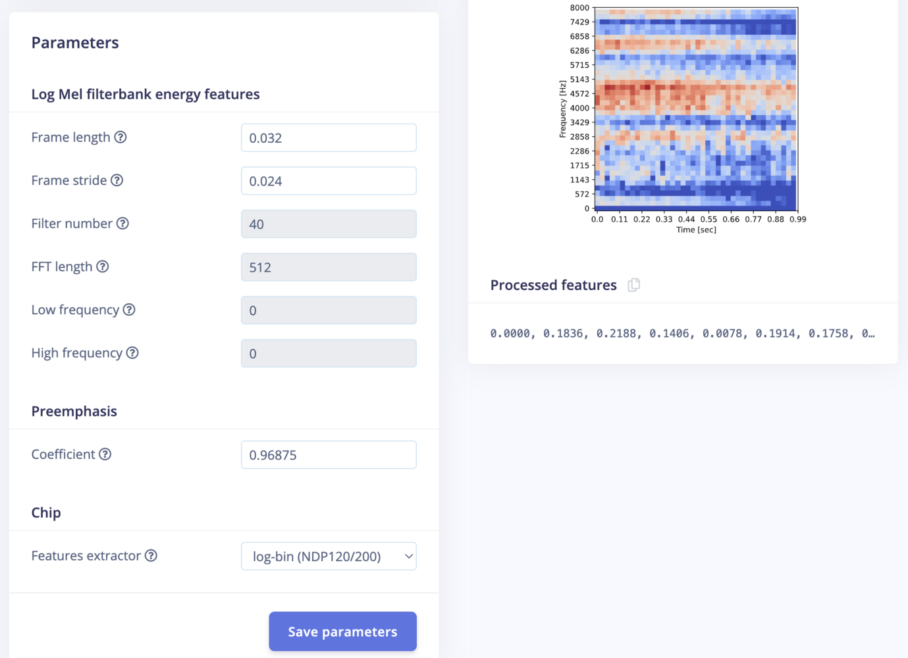Click the Filter number help icon
The image size is (908, 658).
click(122, 224)
